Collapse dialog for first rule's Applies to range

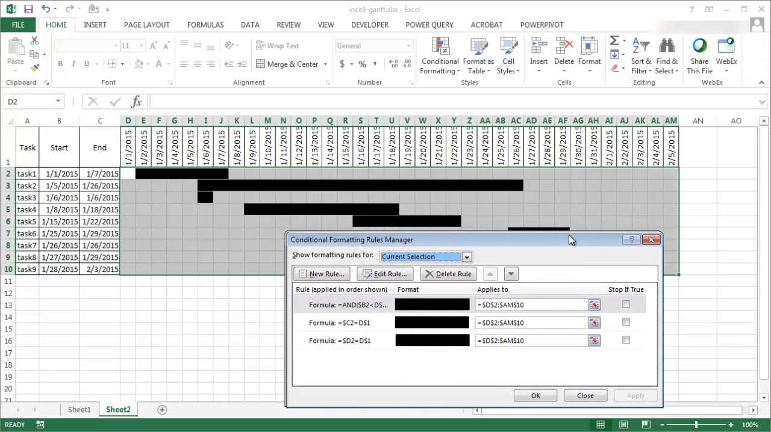pyautogui.click(x=594, y=305)
